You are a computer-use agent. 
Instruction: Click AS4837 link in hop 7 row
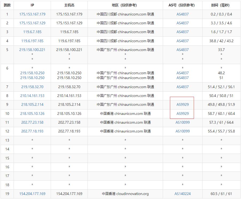click(183, 87)
